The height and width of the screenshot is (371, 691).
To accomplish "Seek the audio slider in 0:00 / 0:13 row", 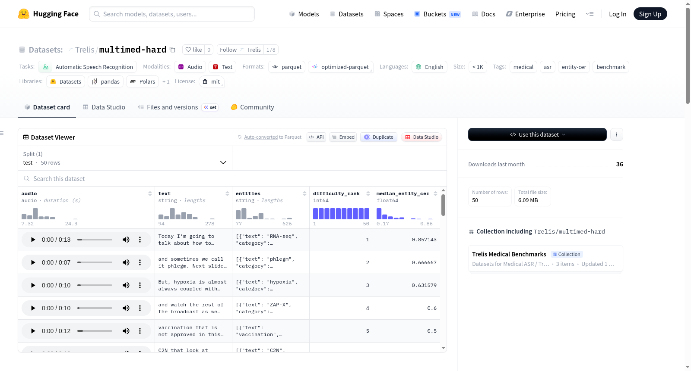I will pyautogui.click(x=95, y=240).
